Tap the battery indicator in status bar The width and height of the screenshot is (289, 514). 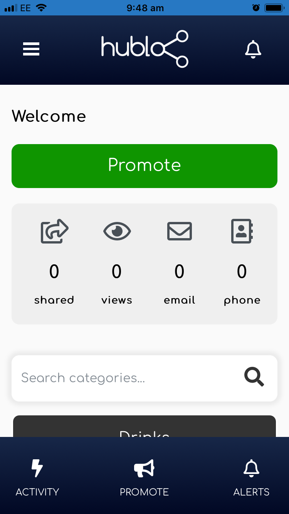[274, 8]
